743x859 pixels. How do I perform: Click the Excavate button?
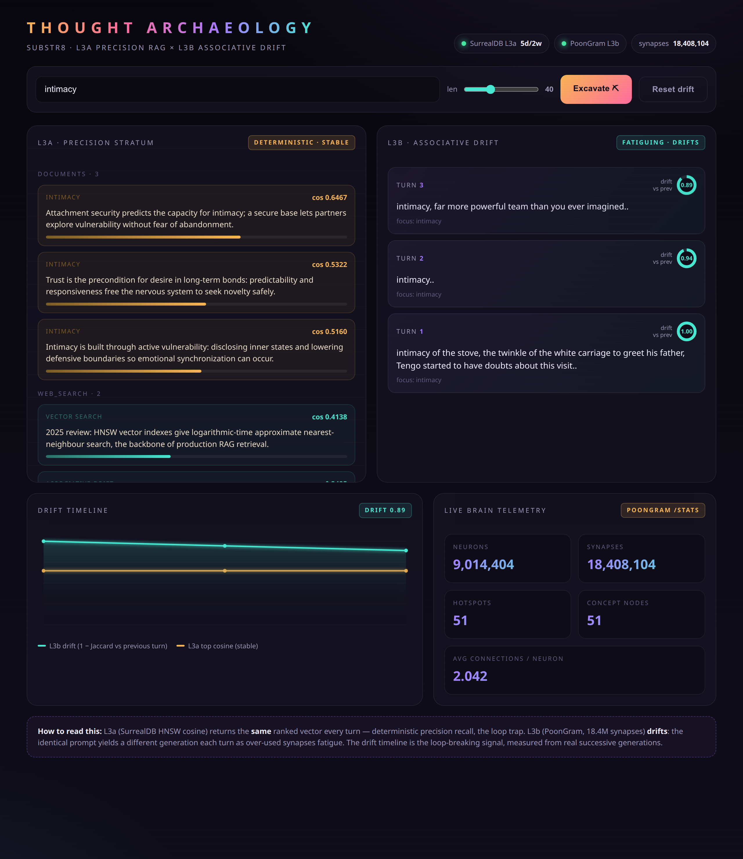[x=596, y=89]
